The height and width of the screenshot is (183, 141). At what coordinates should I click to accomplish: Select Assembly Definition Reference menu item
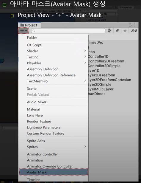pos(54,75)
